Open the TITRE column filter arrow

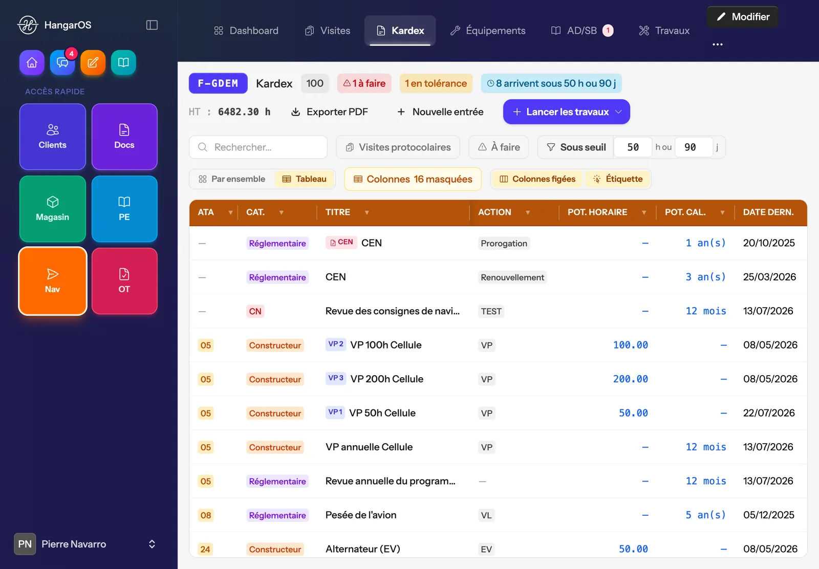pos(367,213)
